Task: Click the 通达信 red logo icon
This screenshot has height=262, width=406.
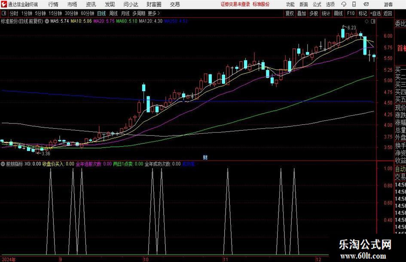Action: (x=4, y=4)
